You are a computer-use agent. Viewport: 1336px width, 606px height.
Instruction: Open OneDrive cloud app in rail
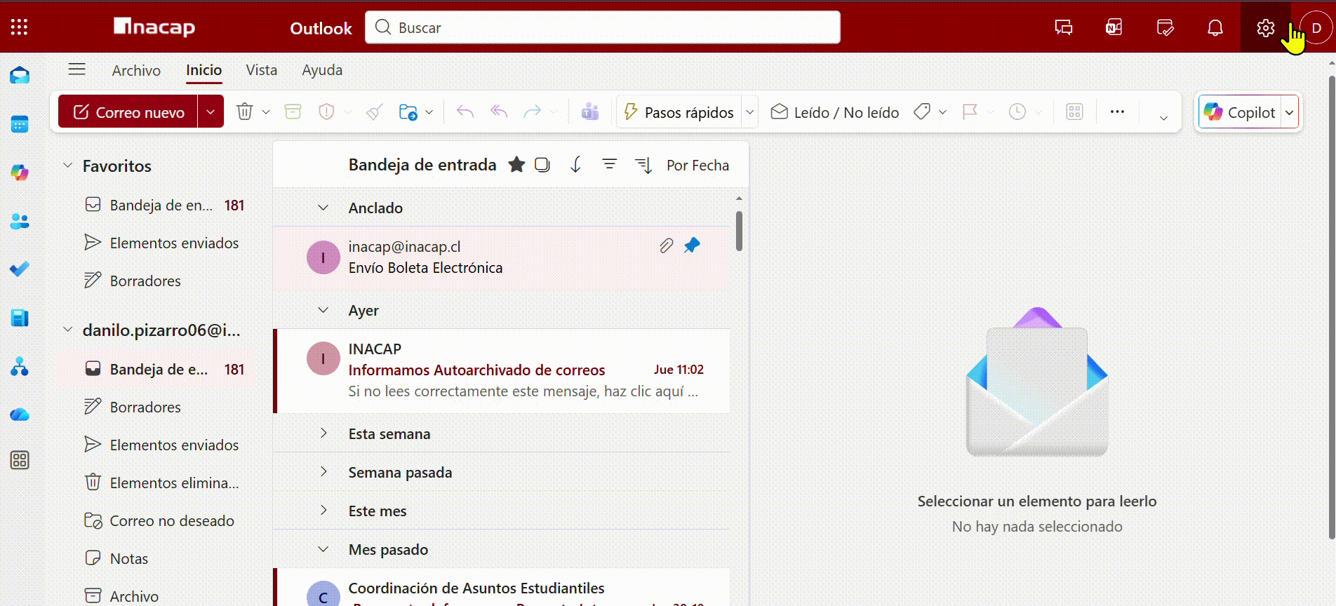pos(20,415)
